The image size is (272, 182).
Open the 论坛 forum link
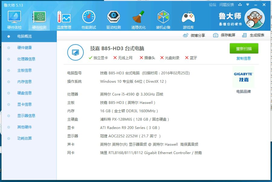(x=212, y=5)
